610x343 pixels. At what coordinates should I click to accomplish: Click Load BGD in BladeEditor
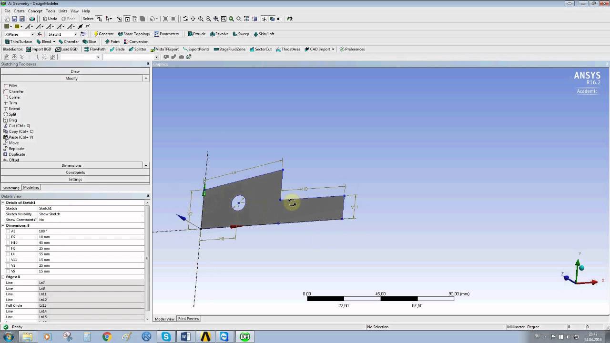coord(66,49)
